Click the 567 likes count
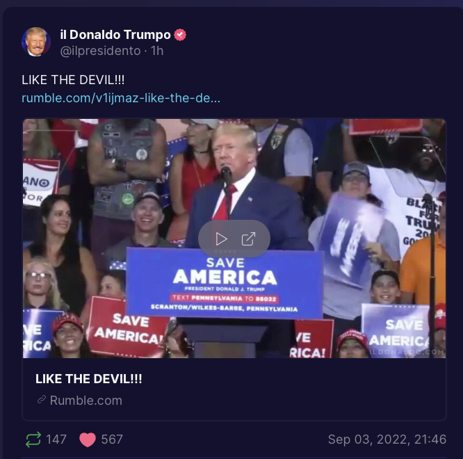 pos(112,440)
